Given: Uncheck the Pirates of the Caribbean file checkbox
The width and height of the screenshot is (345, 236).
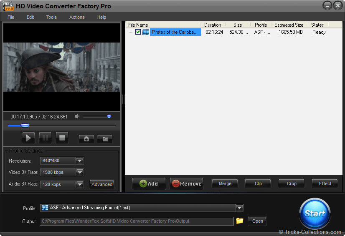Looking at the screenshot, I should point(138,32).
